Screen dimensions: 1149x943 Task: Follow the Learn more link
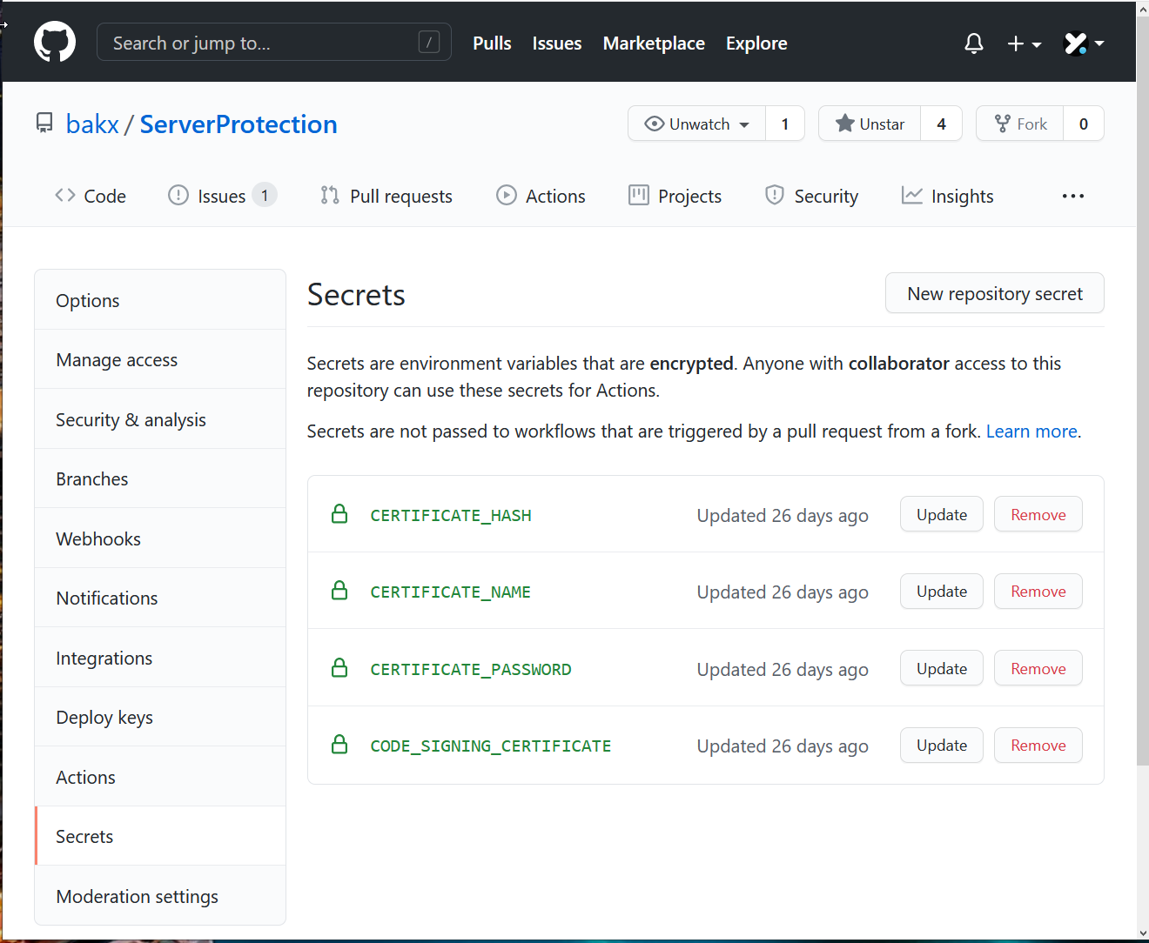[1031, 431]
